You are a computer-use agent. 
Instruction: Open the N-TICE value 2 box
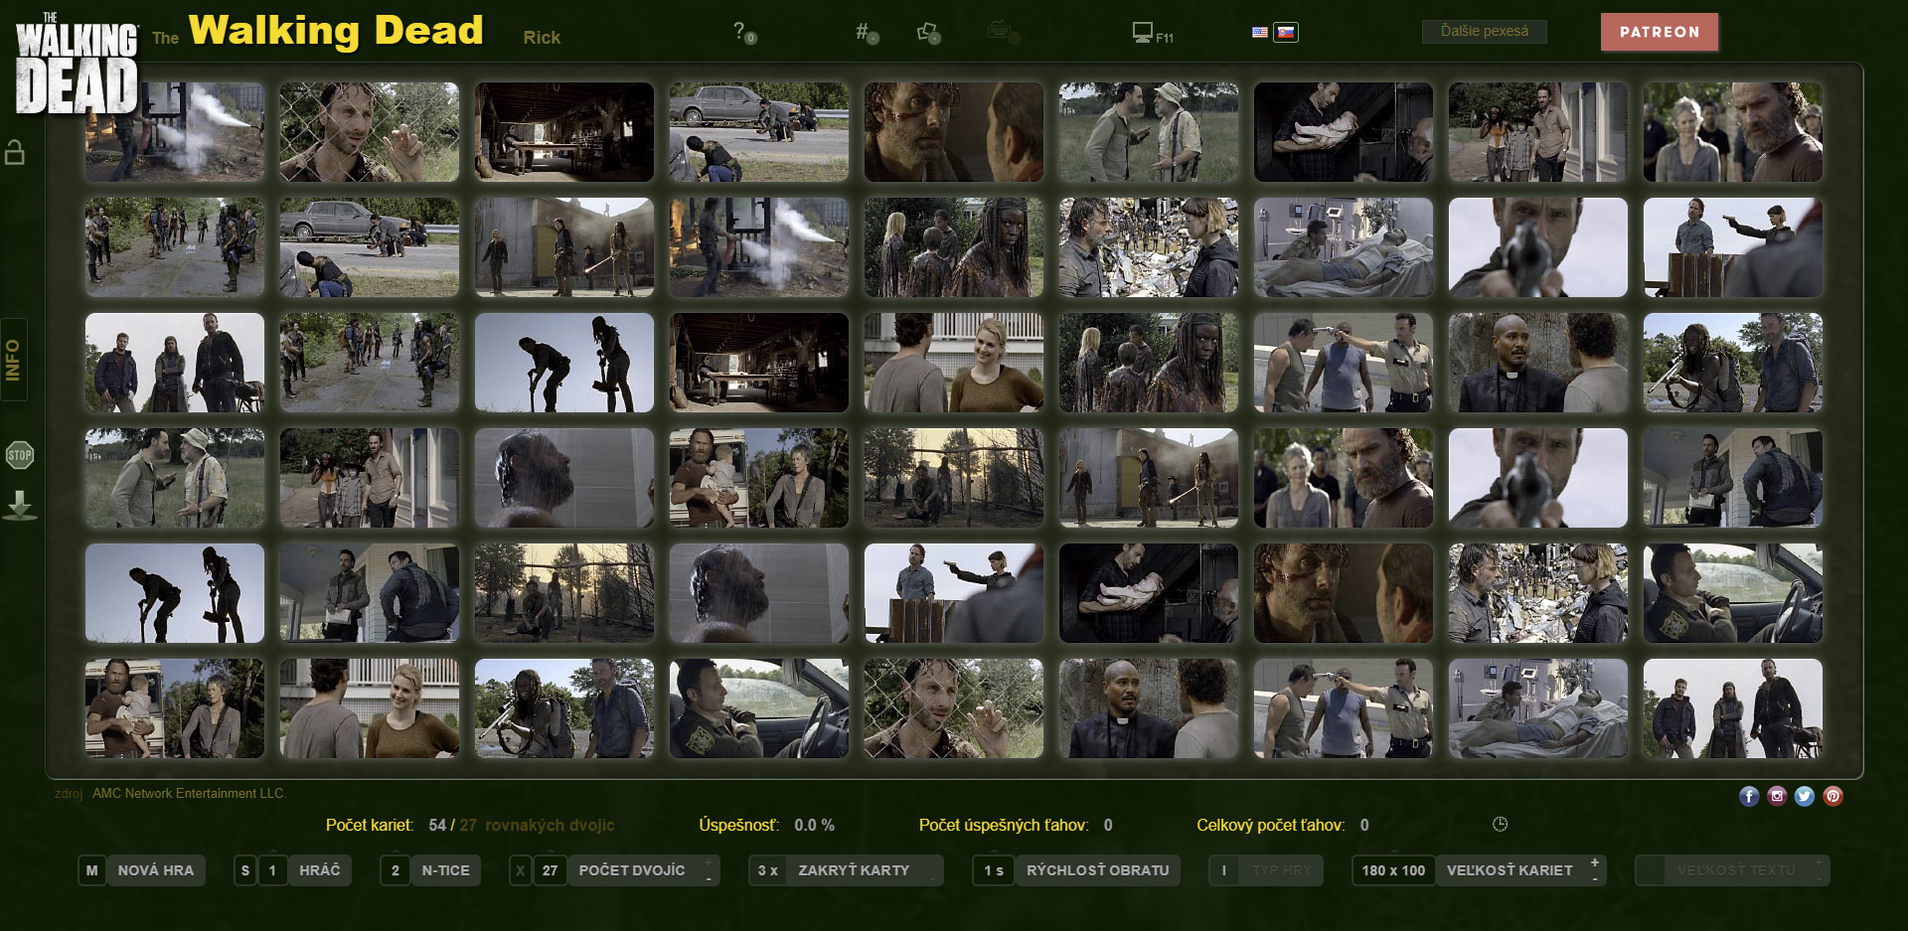396,870
